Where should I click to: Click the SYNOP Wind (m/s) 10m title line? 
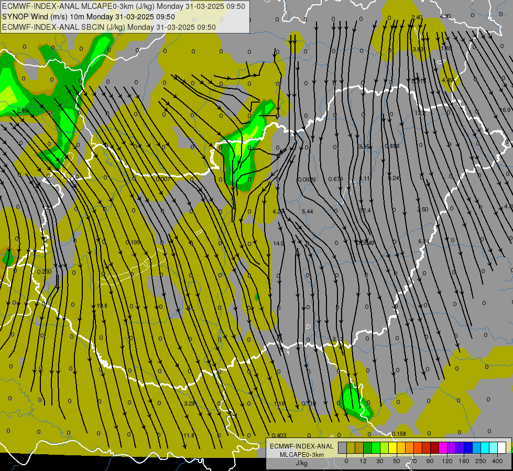click(x=89, y=17)
